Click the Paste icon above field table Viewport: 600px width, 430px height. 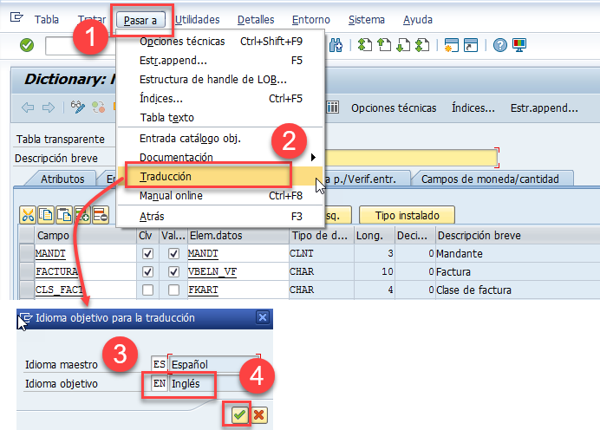coord(64,215)
